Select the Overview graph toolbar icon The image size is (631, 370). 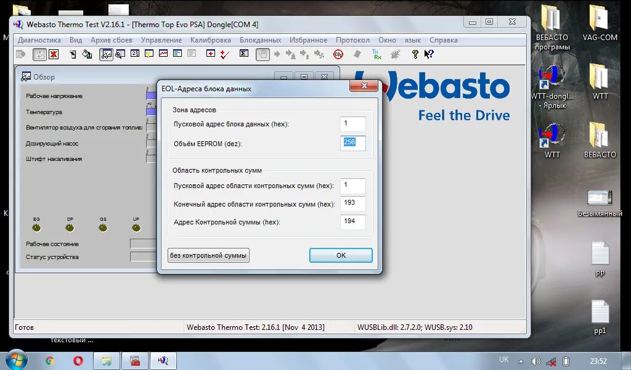tap(106, 54)
